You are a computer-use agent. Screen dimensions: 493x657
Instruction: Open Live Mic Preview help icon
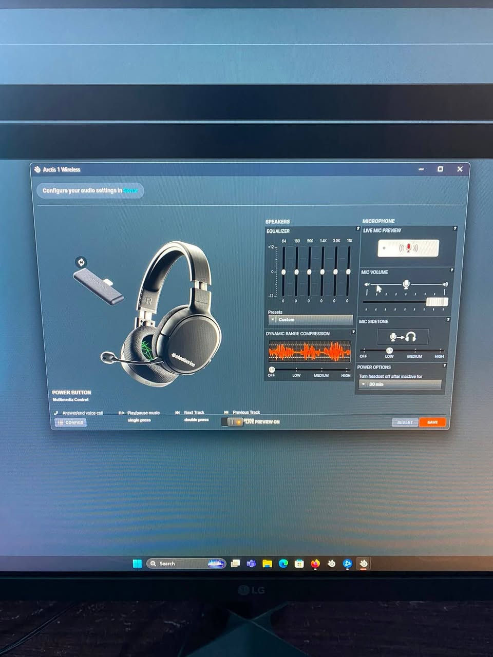[455, 228]
